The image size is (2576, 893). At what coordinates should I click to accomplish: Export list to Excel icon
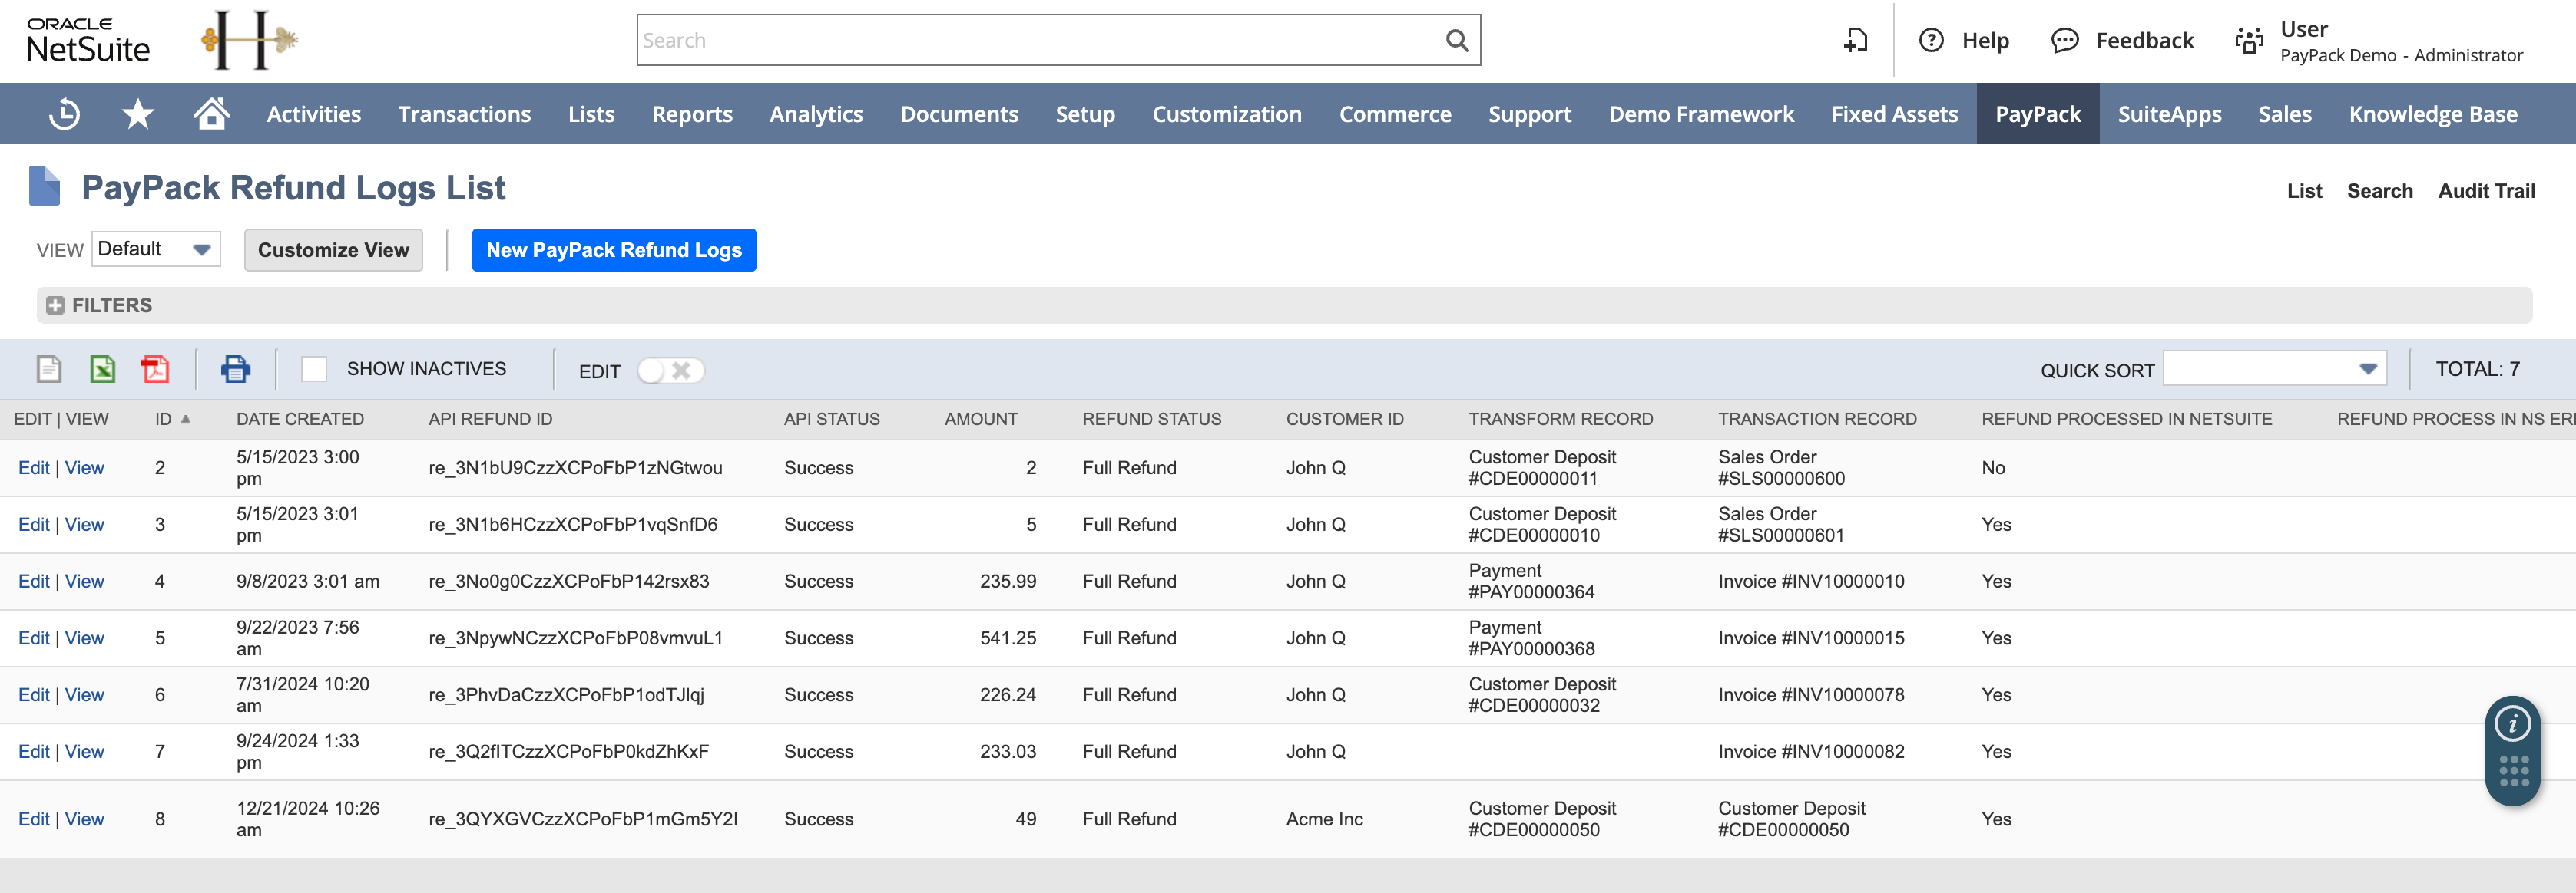pos(102,370)
